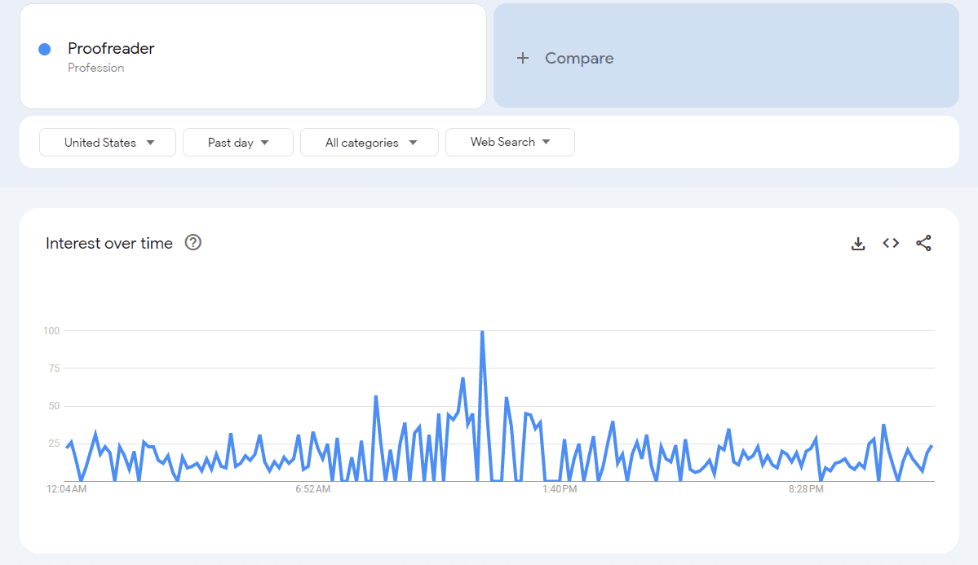Click the blue dot beside Proofreader
The height and width of the screenshot is (565, 978).
[45, 49]
